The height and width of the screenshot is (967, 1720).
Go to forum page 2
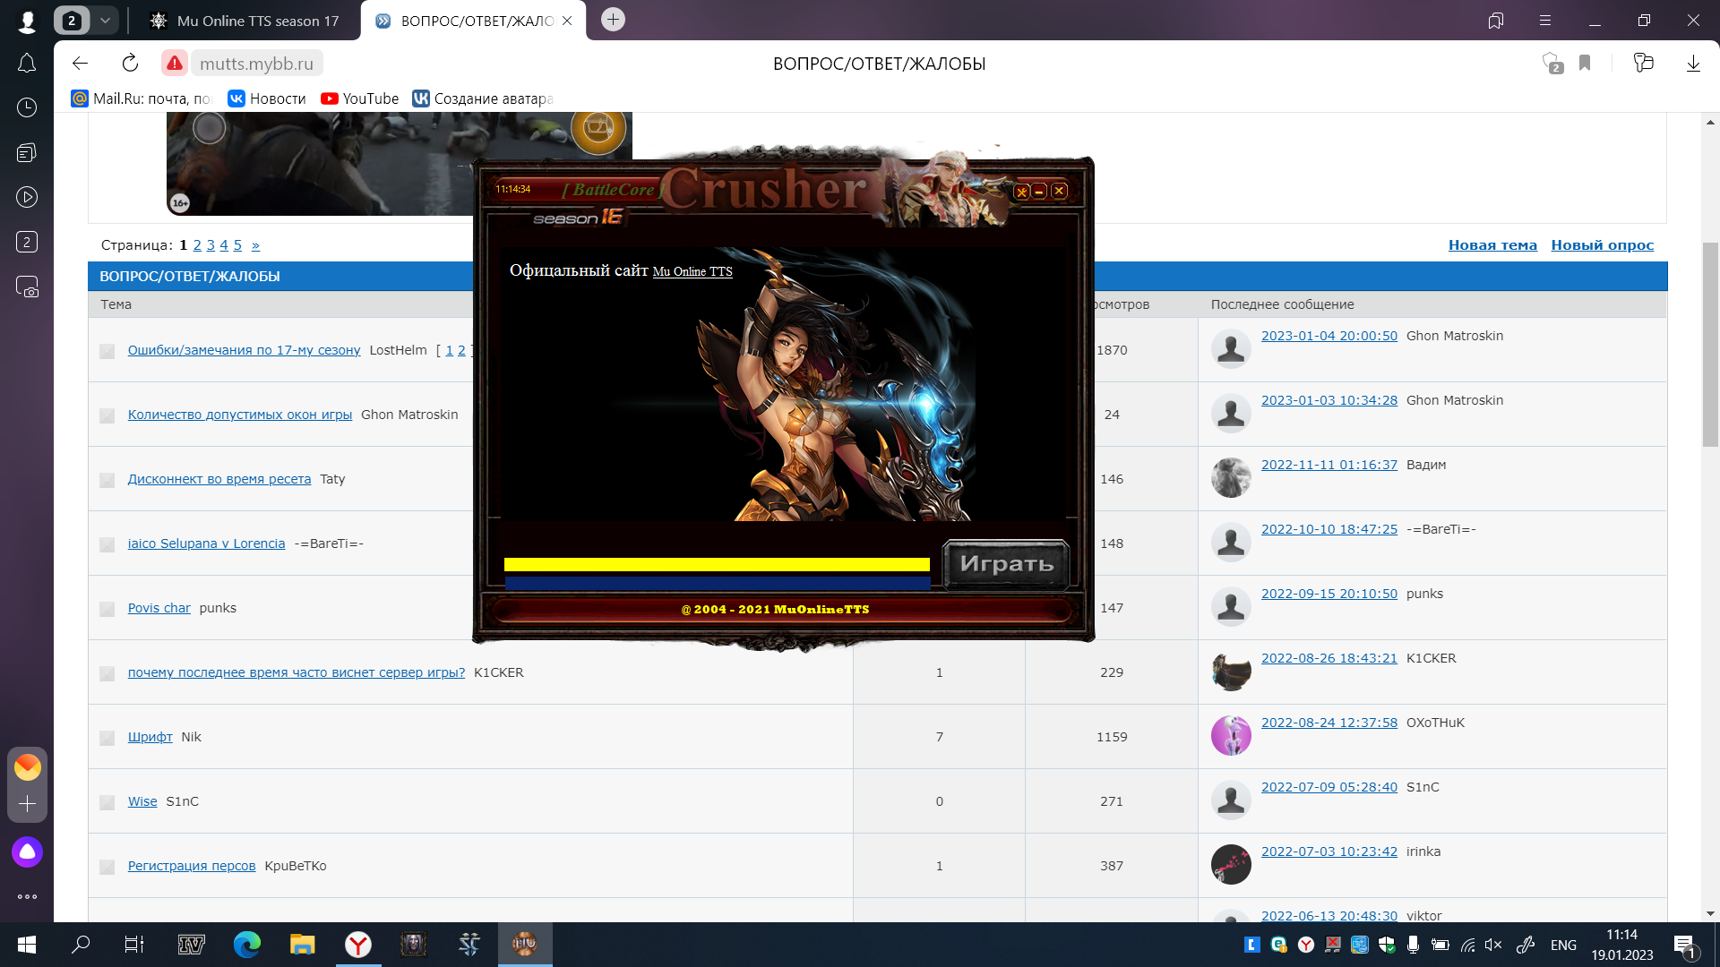click(x=197, y=245)
